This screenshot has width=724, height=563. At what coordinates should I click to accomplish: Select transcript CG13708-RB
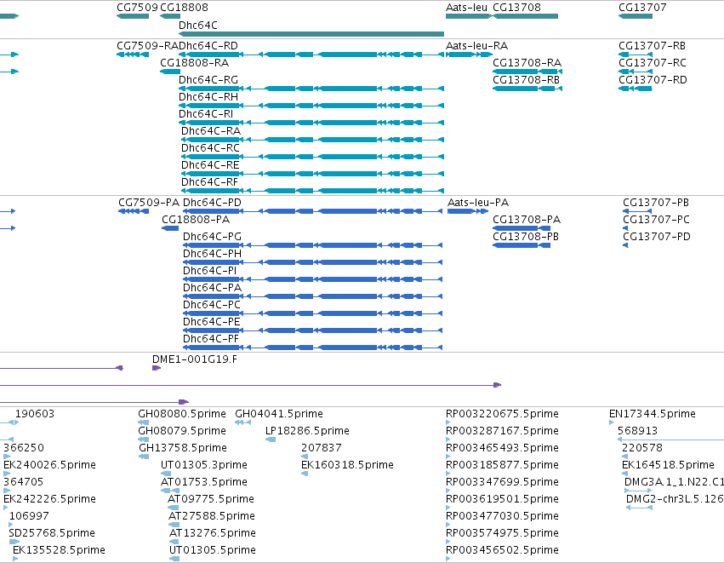click(x=527, y=89)
